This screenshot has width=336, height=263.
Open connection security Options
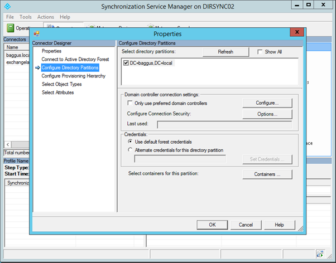coord(267,114)
